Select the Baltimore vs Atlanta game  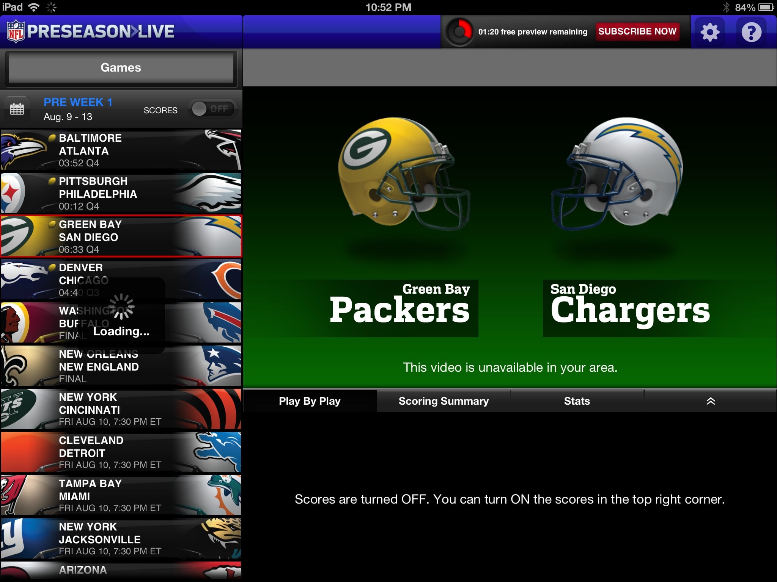click(121, 150)
